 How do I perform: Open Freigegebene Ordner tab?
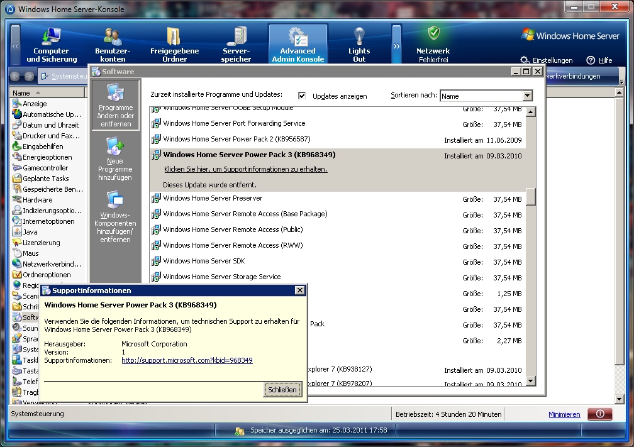pyautogui.click(x=175, y=45)
